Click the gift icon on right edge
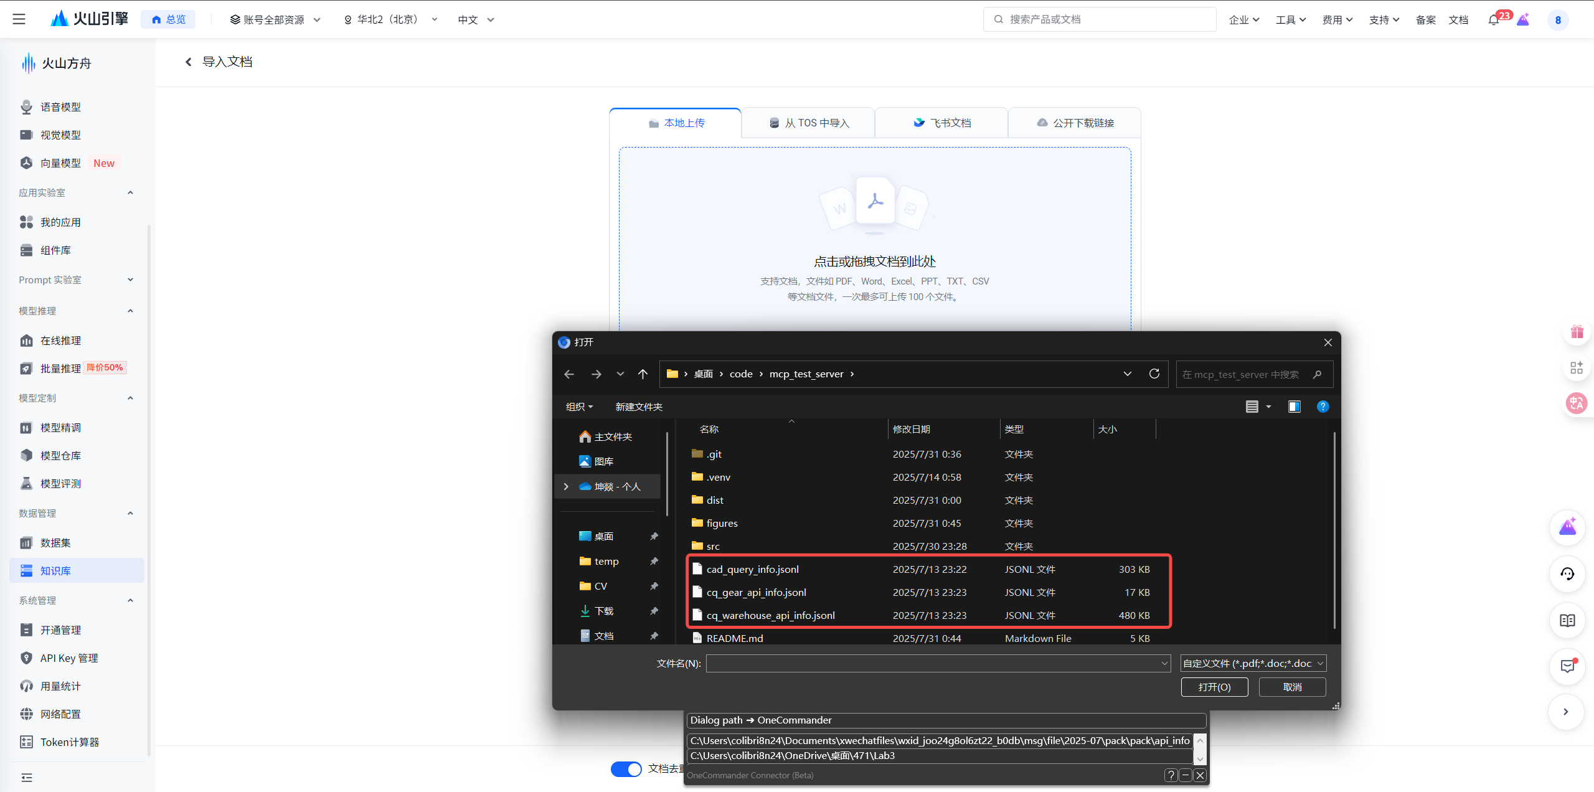 [1577, 332]
